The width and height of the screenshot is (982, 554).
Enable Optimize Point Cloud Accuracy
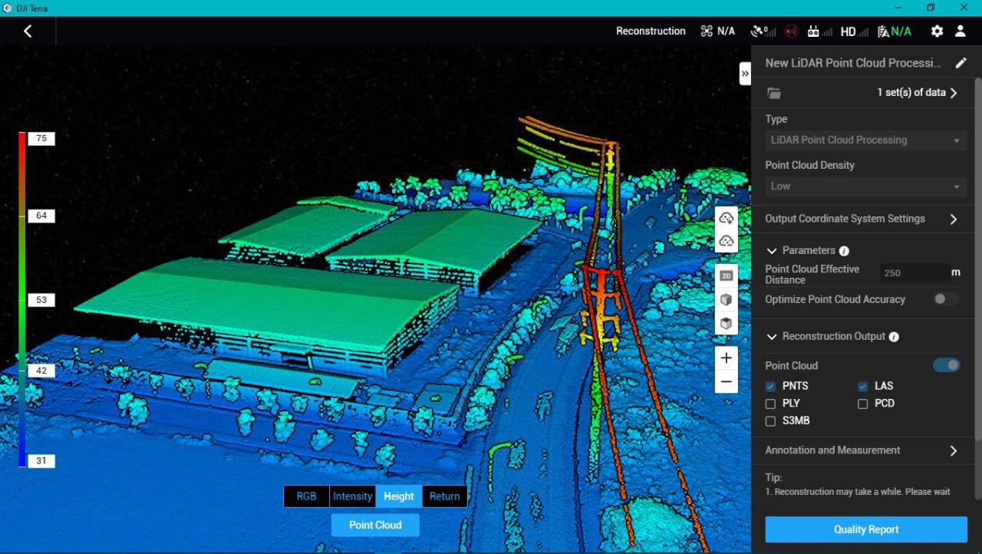click(x=946, y=299)
